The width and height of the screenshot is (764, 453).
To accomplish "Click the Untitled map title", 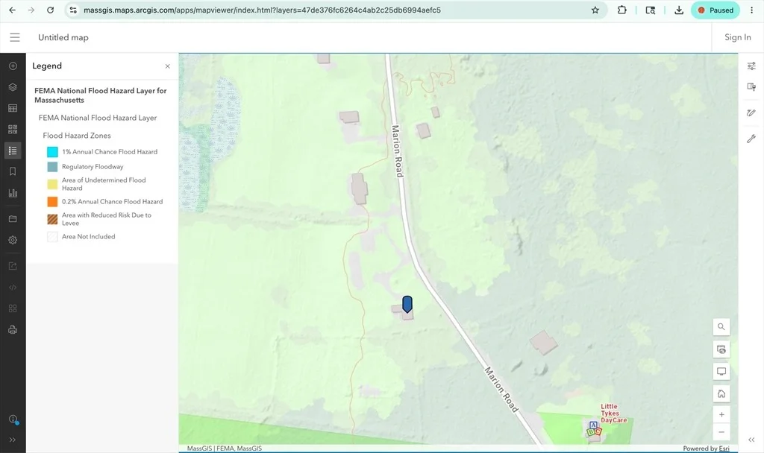I will (63, 37).
